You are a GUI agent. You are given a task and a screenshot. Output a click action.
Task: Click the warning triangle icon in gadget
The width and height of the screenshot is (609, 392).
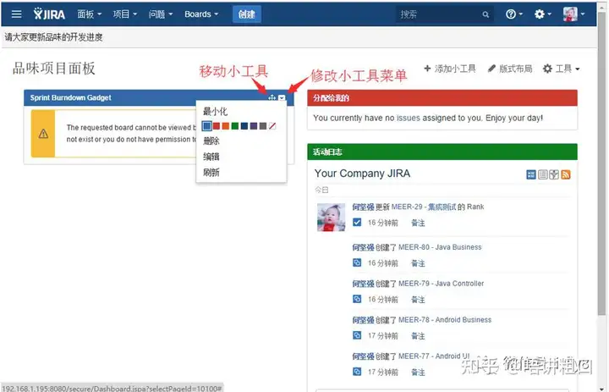pyautogui.click(x=43, y=134)
